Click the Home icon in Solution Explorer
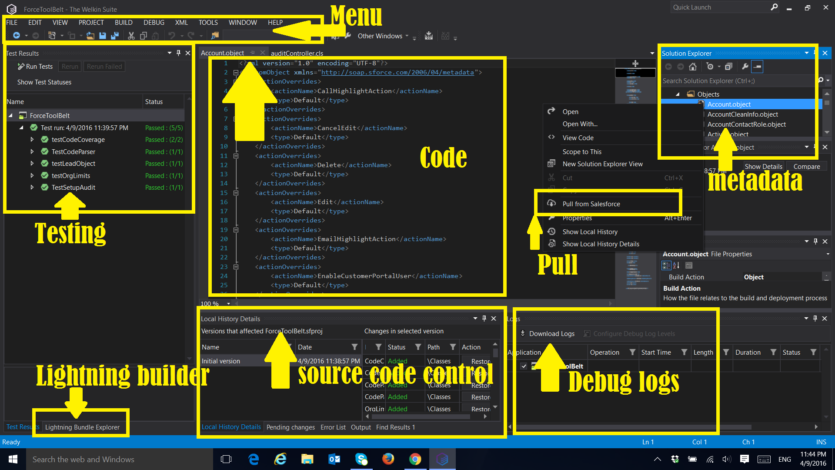The width and height of the screenshot is (835, 470). pyautogui.click(x=693, y=67)
